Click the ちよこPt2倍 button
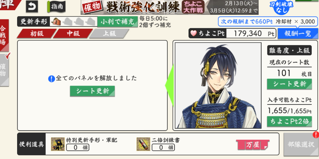319x159 pixels. [289, 122]
